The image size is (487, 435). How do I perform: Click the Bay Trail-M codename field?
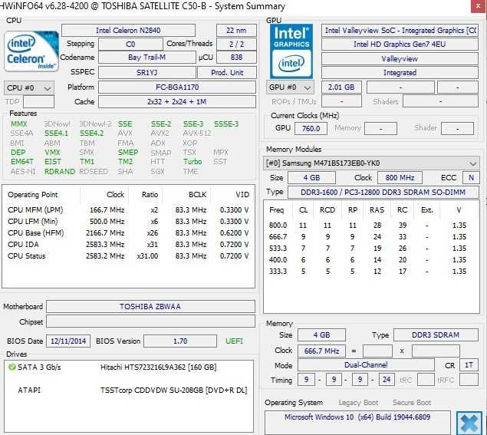(147, 58)
